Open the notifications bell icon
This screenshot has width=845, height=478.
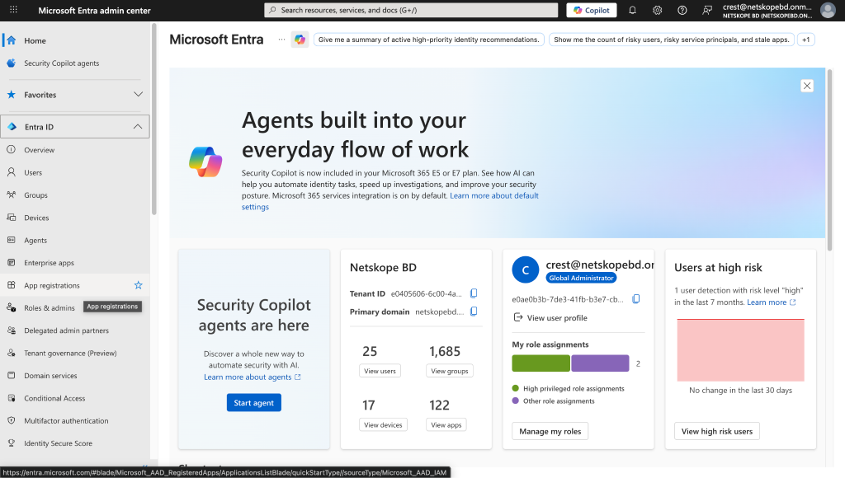tap(633, 10)
